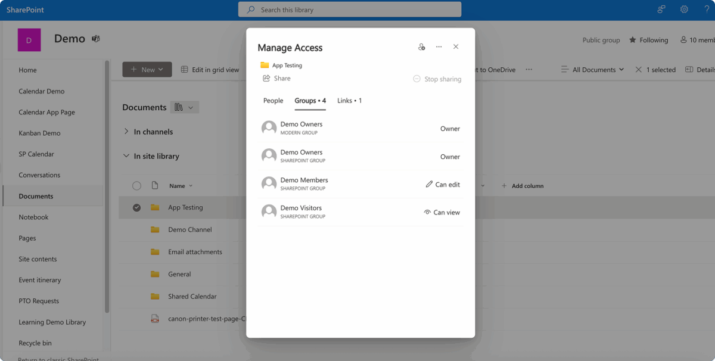Expand the In channels section
This screenshot has height=361, width=715.
(x=126, y=132)
